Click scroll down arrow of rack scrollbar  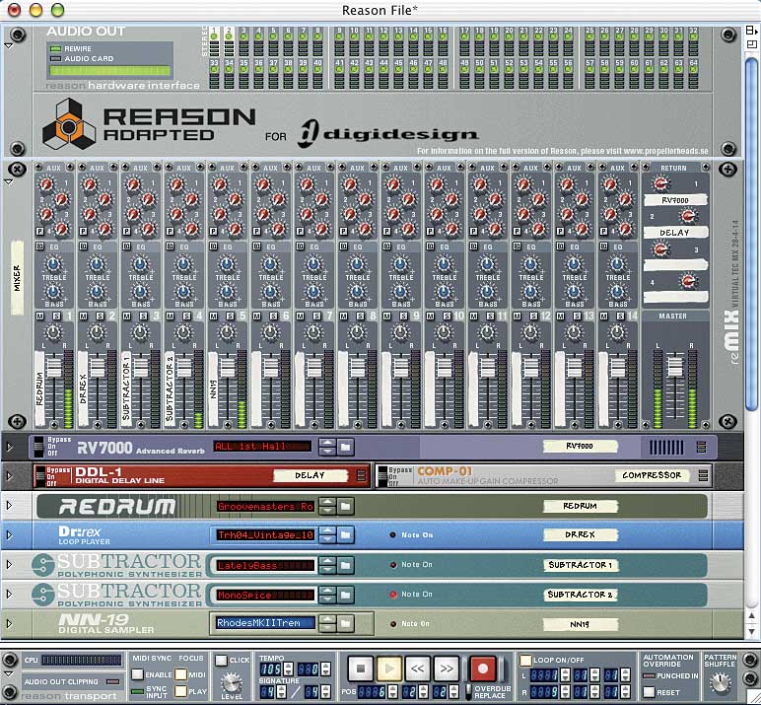pos(751,632)
